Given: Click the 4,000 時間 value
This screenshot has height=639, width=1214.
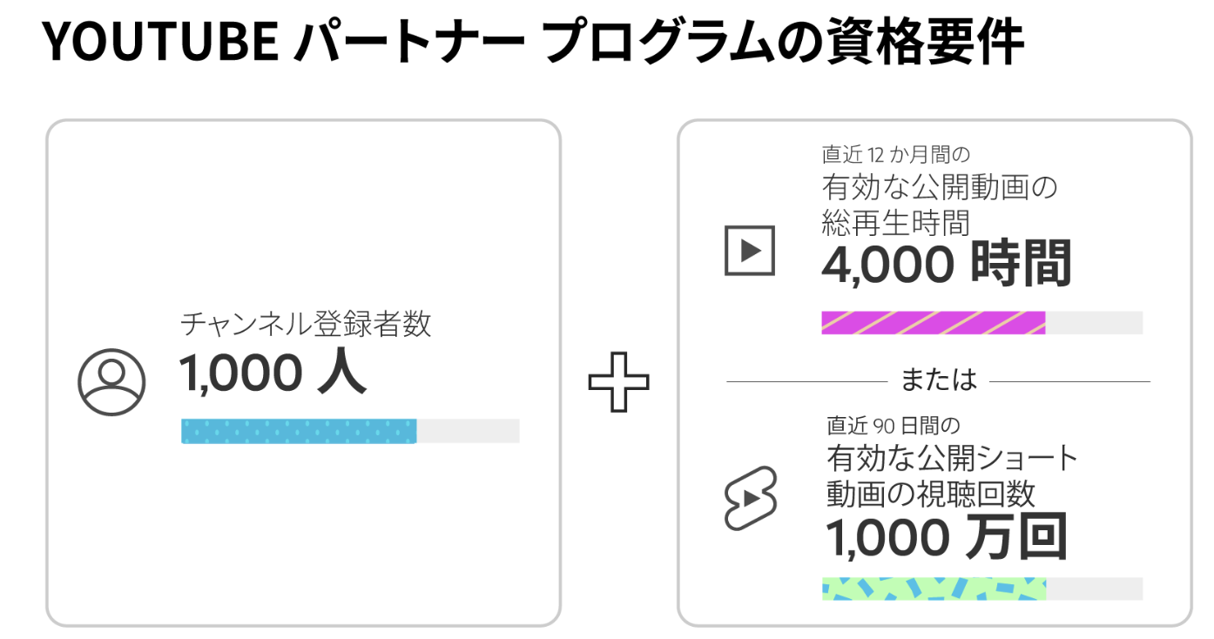Looking at the screenshot, I should (x=946, y=265).
